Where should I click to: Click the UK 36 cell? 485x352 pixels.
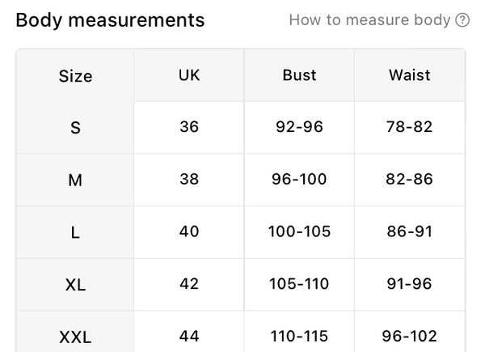189,128
